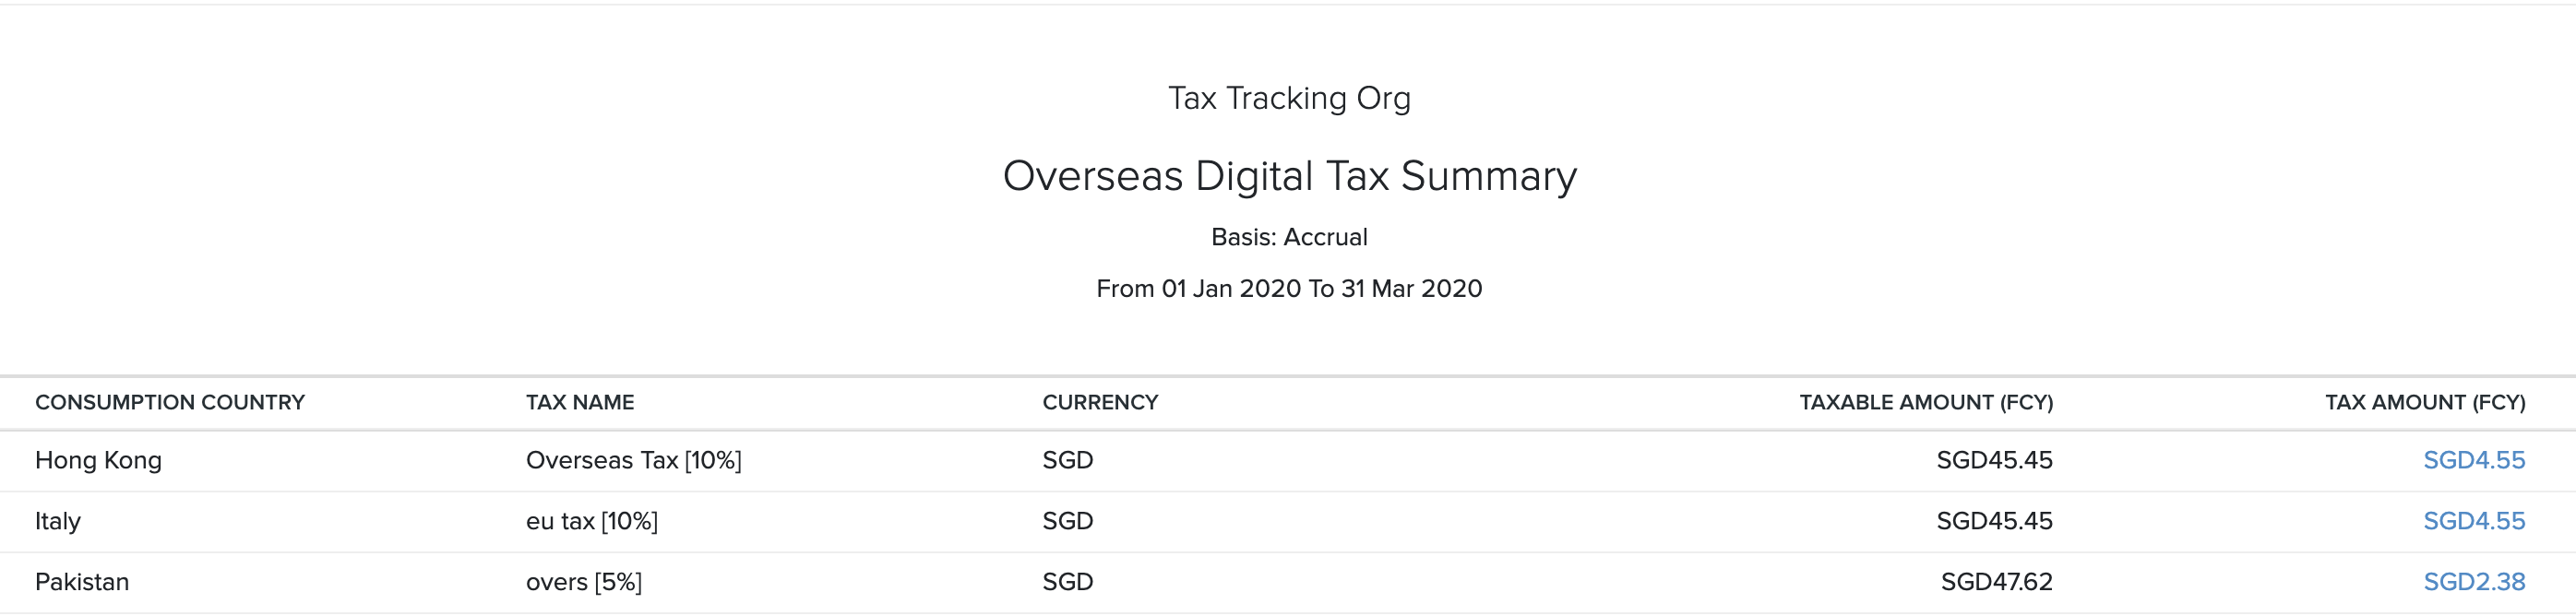Click the Overseas Tax [10%] tax name

[633, 460]
